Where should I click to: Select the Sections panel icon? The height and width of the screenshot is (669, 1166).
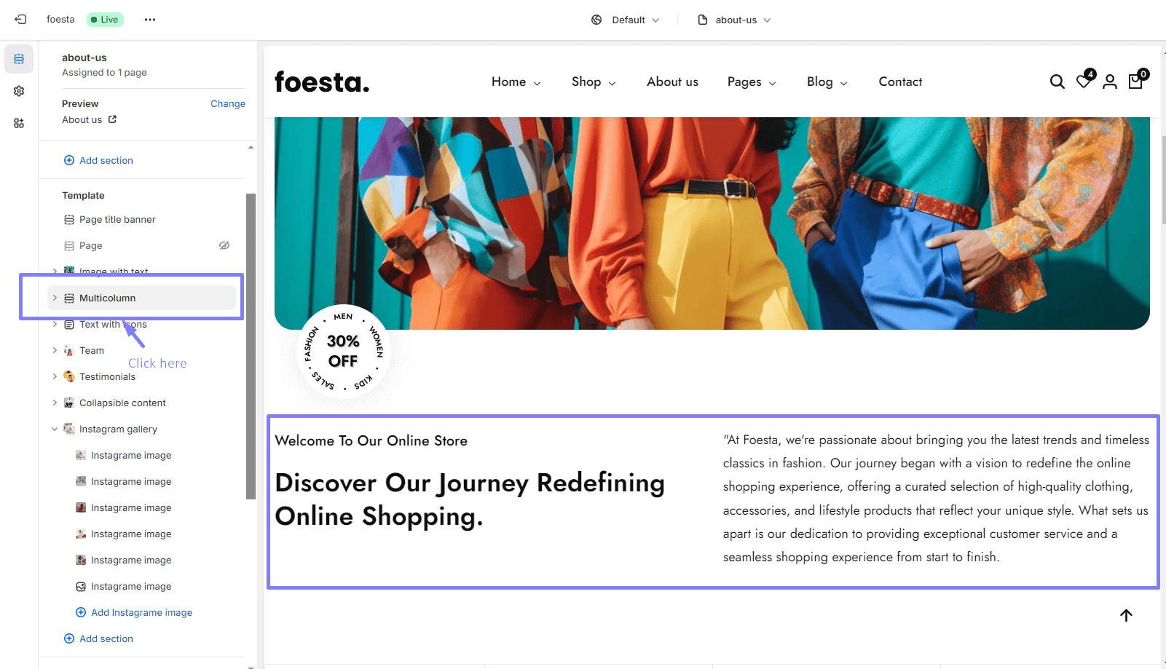[x=19, y=59]
